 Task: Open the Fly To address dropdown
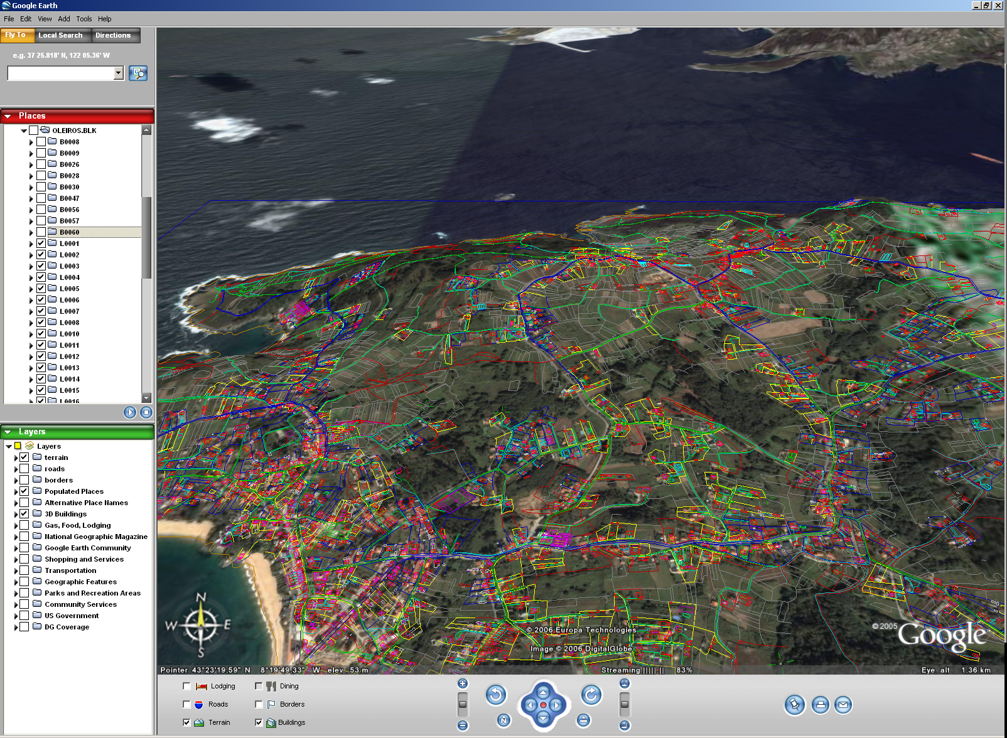119,73
